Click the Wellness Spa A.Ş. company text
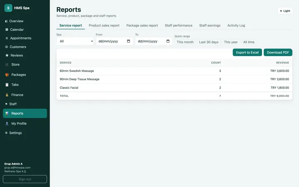 15,171
